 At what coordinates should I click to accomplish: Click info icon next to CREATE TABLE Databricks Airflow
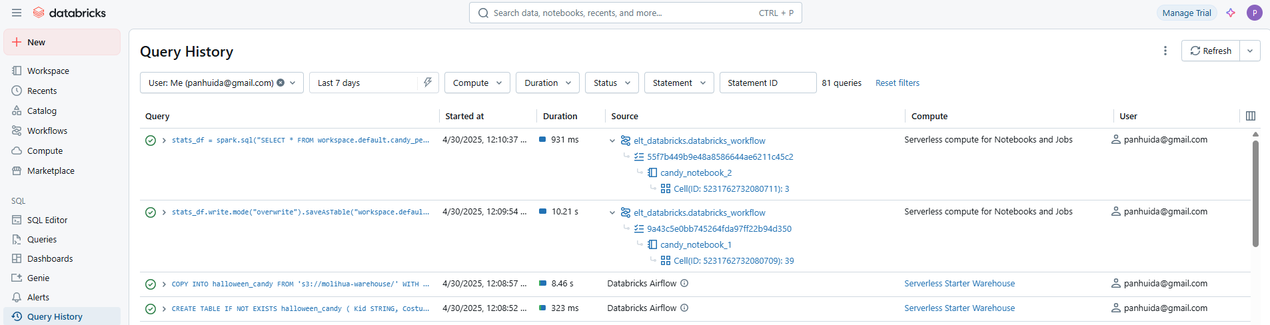point(684,308)
